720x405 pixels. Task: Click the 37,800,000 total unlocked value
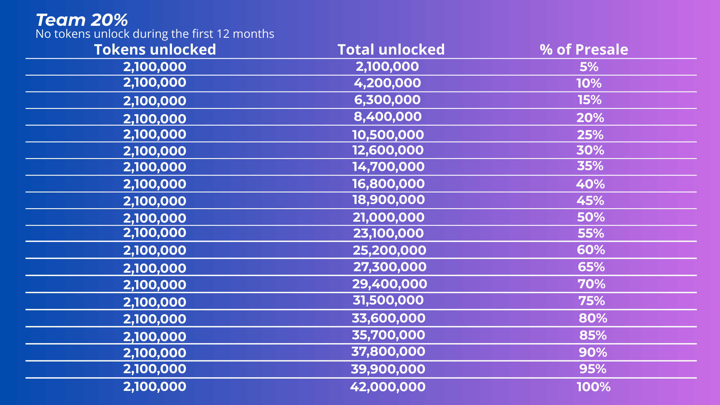pyautogui.click(x=388, y=352)
